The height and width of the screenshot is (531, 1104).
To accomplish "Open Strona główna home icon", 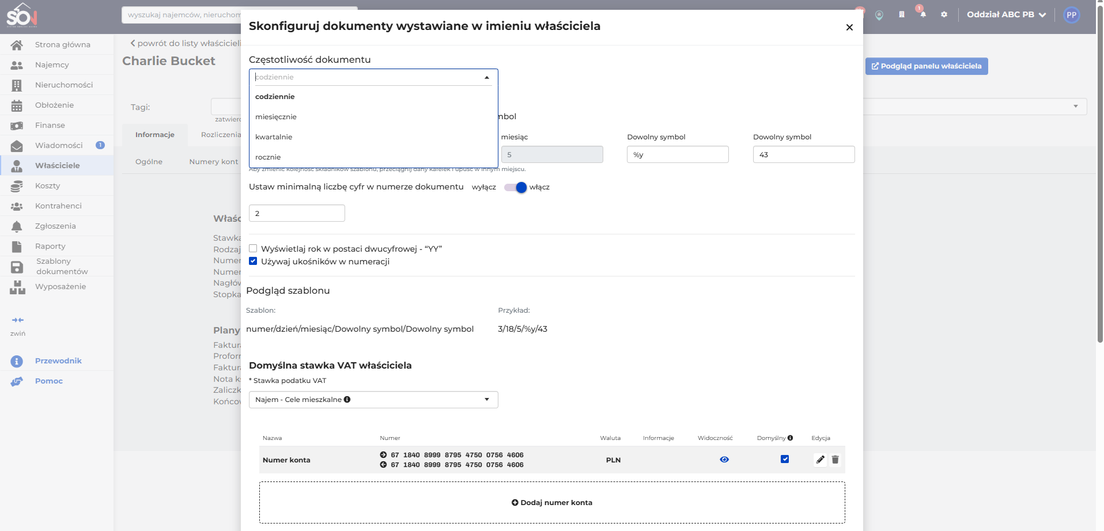I will (17, 45).
